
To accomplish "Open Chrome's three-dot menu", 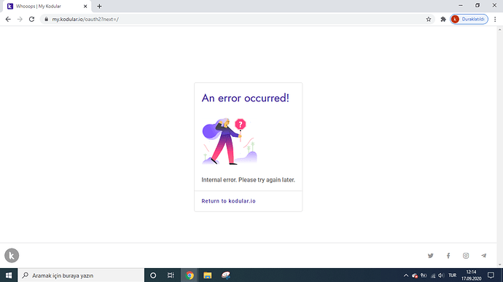I will 495,19.
